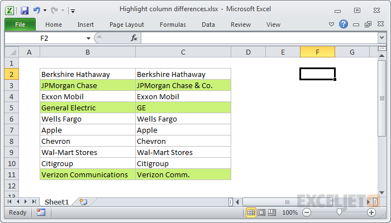Viewport: 391px width, 223px height.
Task: Switch to Normal view
Action: point(251,212)
